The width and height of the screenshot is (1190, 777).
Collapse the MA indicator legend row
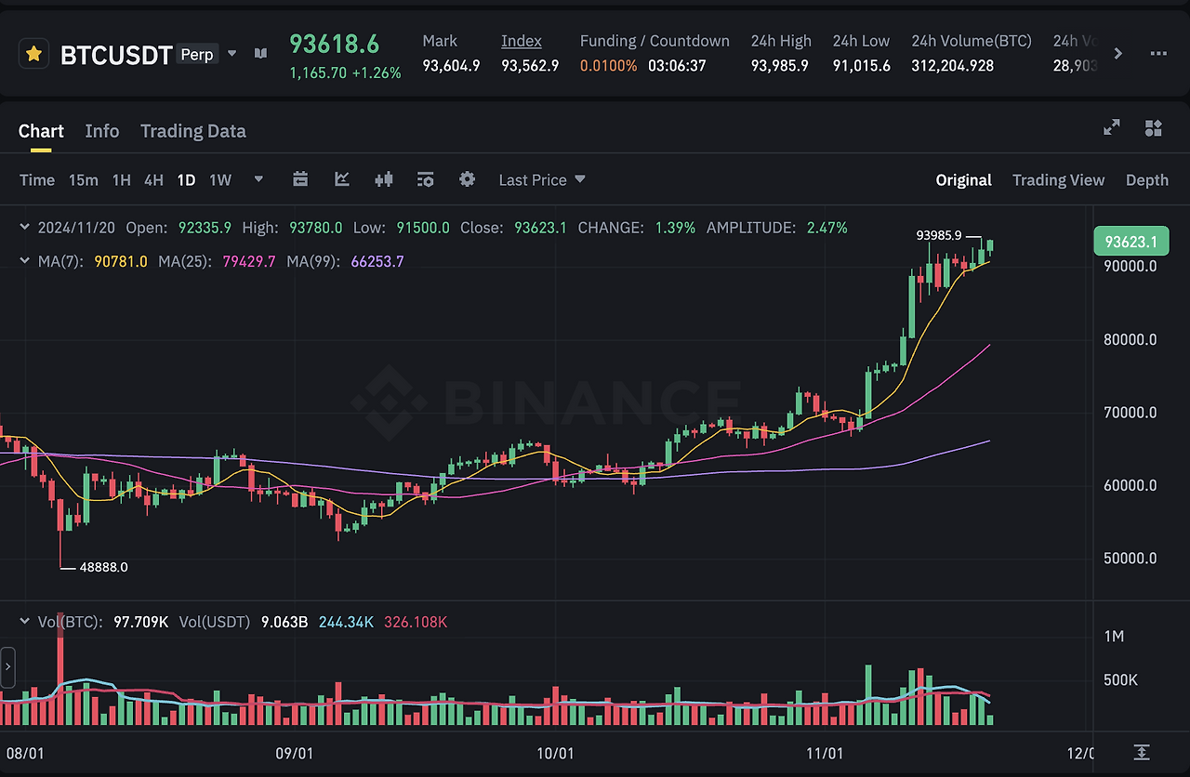click(24, 261)
